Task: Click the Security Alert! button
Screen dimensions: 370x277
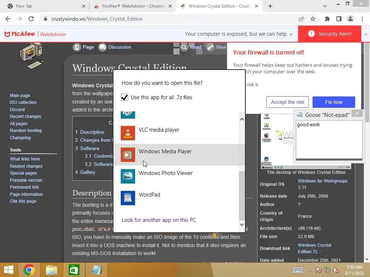Action: click(x=330, y=34)
